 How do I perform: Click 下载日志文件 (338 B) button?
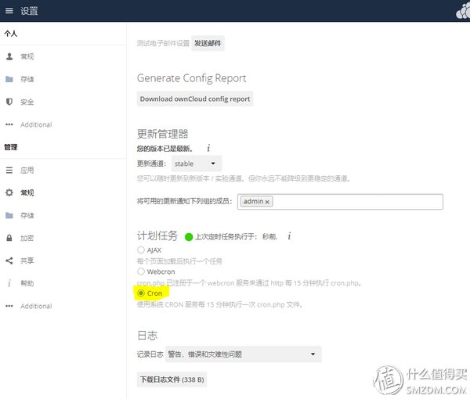click(x=172, y=379)
